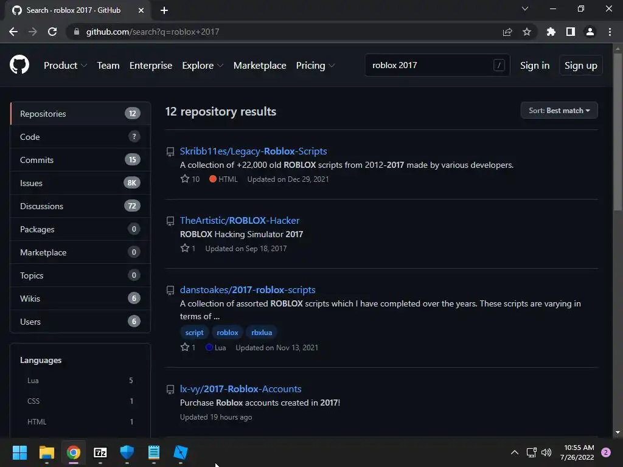Click the Chrome profile avatar icon
The image size is (623, 467).
[x=590, y=32]
